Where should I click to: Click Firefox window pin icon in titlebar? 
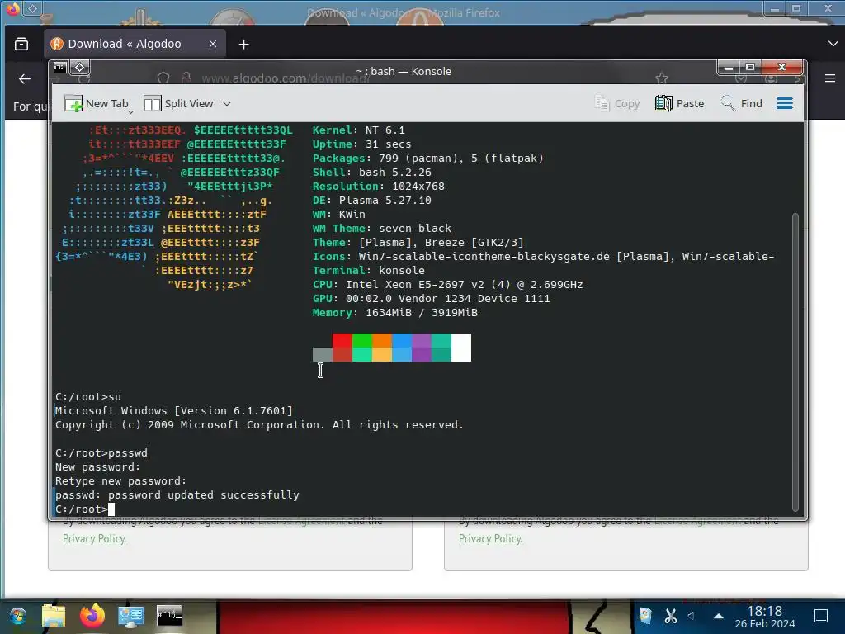(x=32, y=8)
